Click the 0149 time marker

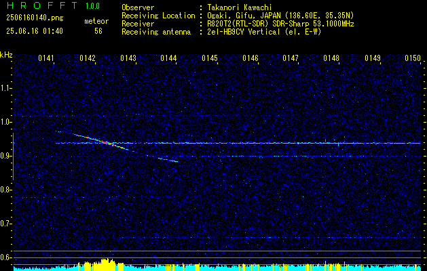coord(373,58)
